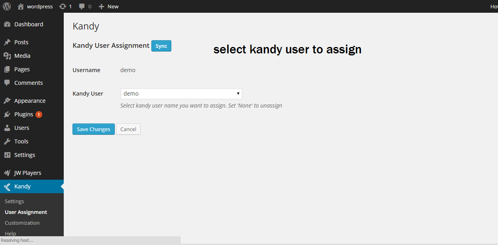Open the WordPress logo menu
This screenshot has width=498, height=245.
(7, 6)
